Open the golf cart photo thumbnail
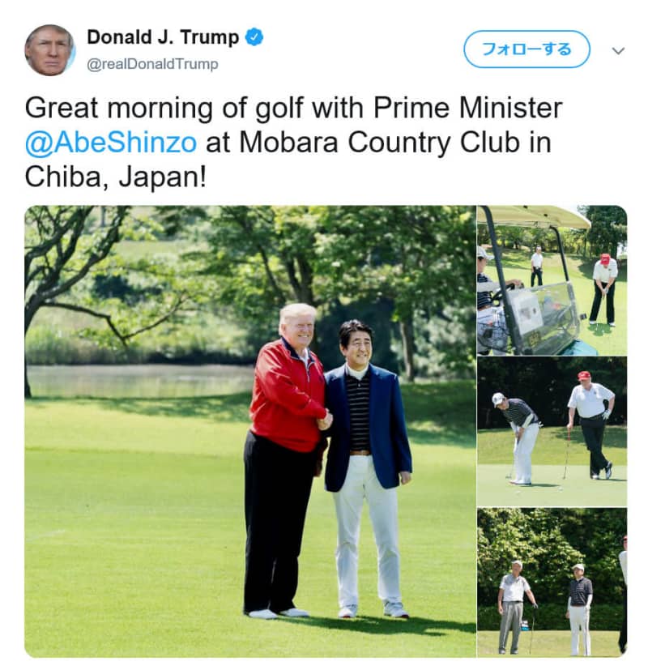648x670 pixels. point(552,280)
